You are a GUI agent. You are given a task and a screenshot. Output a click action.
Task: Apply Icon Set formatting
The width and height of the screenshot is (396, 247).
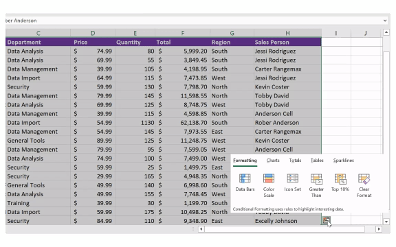(x=292, y=183)
